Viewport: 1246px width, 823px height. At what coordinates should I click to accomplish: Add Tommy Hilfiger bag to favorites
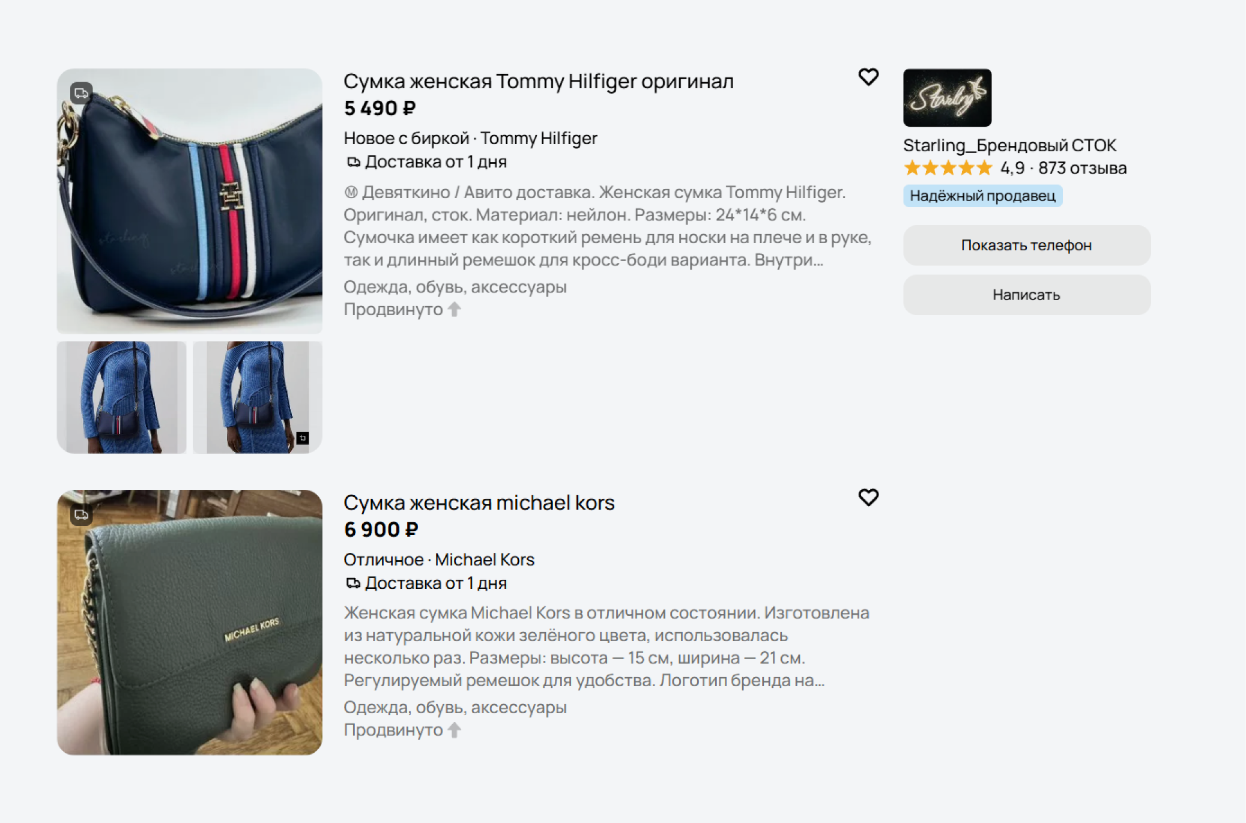(x=868, y=77)
